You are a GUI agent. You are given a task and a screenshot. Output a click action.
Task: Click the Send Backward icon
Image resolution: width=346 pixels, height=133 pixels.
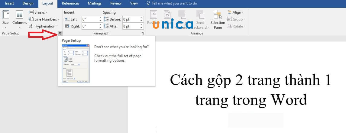point(200,14)
